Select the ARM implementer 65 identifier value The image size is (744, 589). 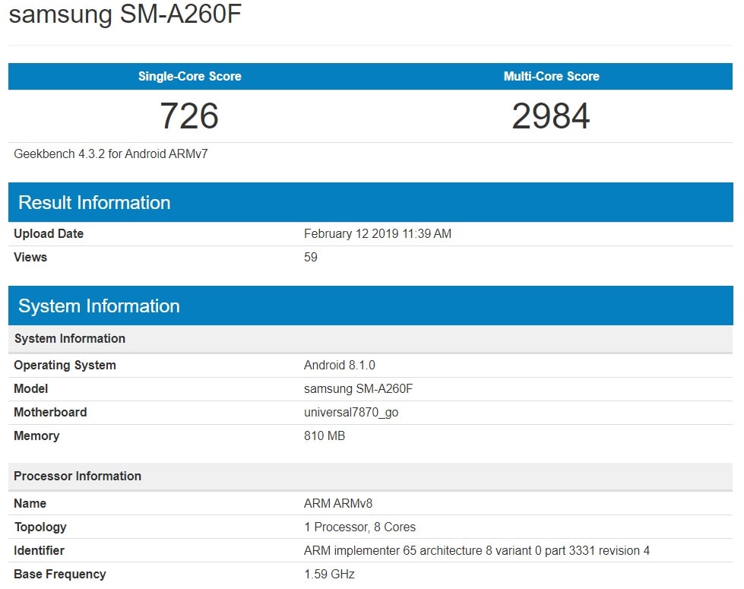(x=476, y=550)
